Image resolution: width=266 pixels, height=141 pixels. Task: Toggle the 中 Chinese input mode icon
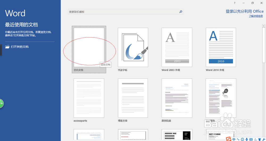pyautogui.click(x=234, y=139)
